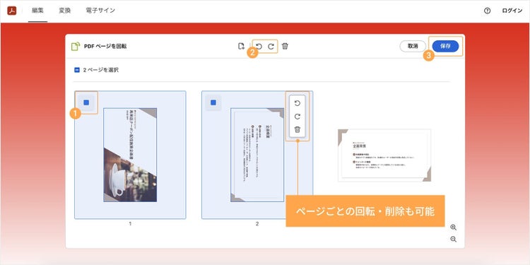This screenshot has height=265, width=530.
Task: Click the ログイン link
Action: click(x=512, y=11)
